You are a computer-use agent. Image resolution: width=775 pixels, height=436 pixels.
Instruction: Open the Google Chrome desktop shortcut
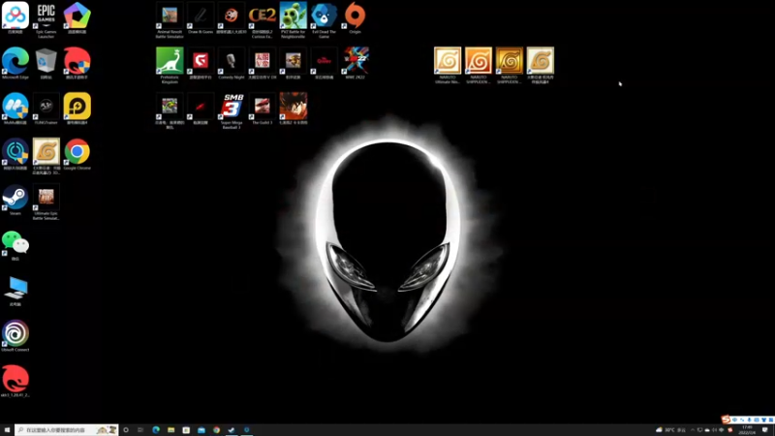pyautogui.click(x=77, y=155)
